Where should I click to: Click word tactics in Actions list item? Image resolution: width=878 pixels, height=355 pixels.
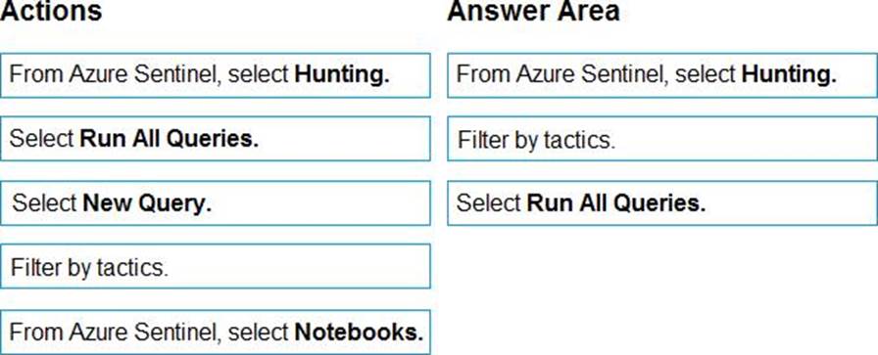[x=132, y=267]
